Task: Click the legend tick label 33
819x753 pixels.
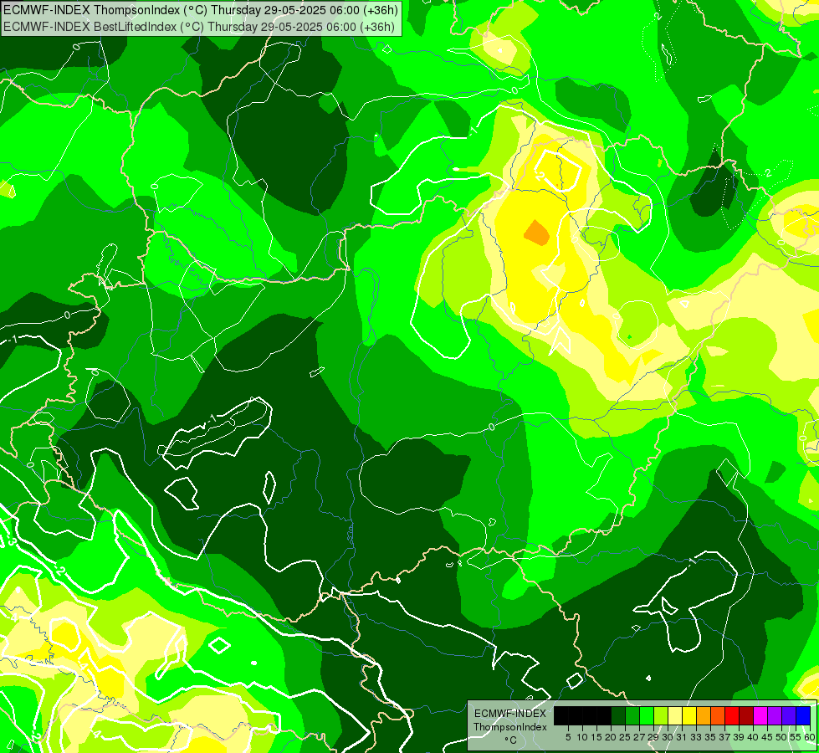Action: [696, 737]
